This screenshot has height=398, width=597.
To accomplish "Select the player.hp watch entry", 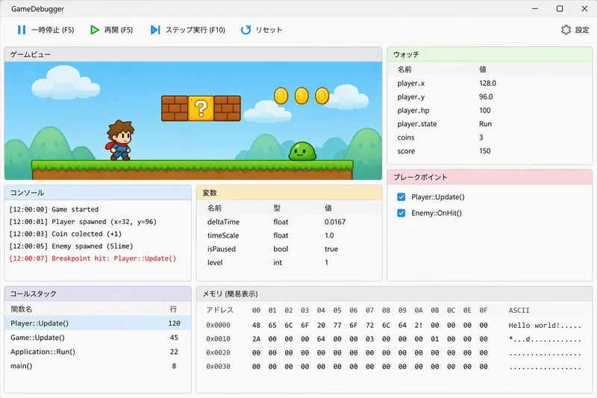I will pyautogui.click(x=490, y=111).
